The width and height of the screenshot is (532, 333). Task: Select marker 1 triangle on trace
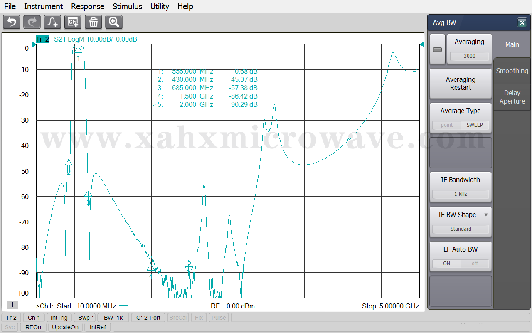pos(78,49)
